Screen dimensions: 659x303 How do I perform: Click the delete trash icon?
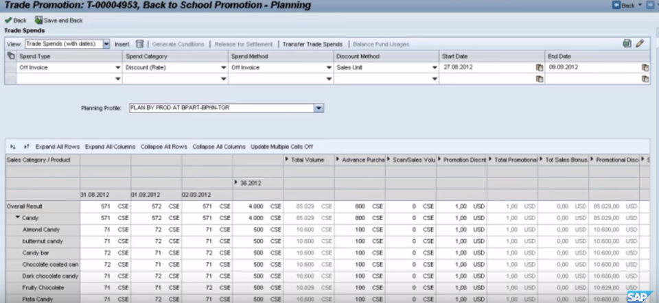(x=140, y=44)
